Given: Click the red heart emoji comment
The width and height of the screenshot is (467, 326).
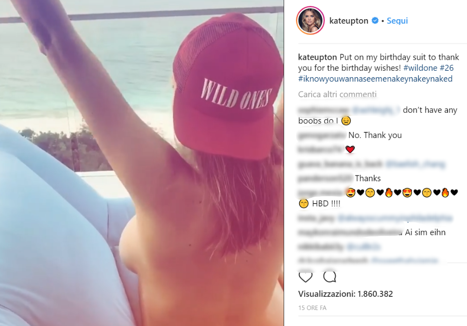Looking at the screenshot, I should tap(350, 149).
